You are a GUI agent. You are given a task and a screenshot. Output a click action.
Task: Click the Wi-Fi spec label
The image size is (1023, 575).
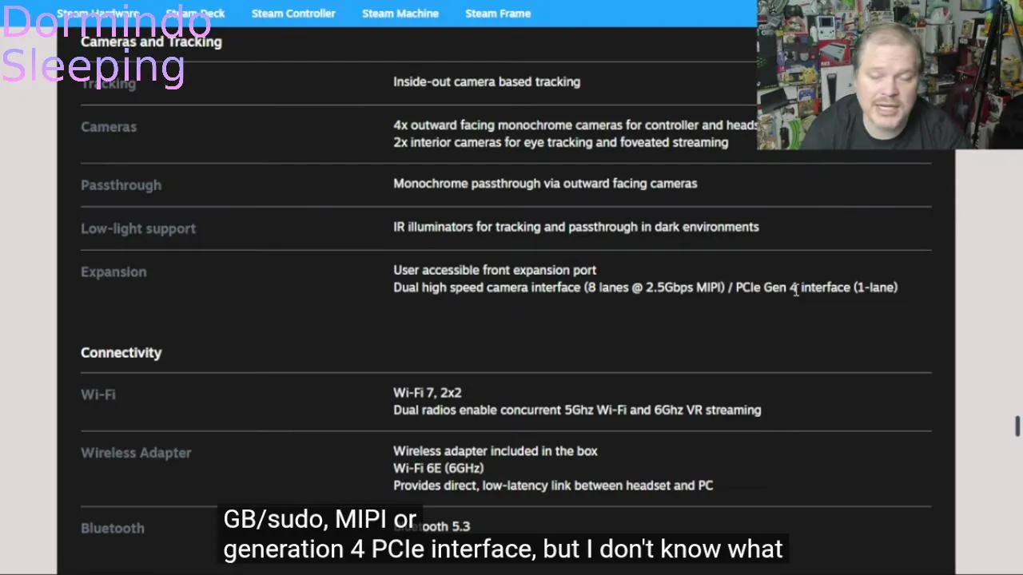(98, 395)
